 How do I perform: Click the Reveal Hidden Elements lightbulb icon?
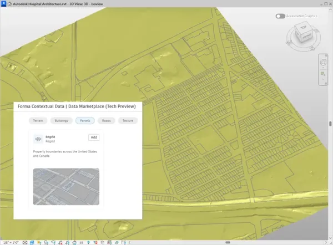[88, 242]
